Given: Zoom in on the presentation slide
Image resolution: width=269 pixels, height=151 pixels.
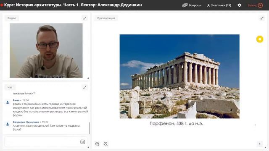Looking at the screenshot, I should point(97,144).
